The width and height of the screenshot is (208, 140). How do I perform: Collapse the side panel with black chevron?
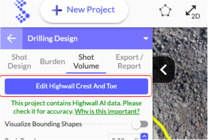pyautogui.click(x=163, y=70)
